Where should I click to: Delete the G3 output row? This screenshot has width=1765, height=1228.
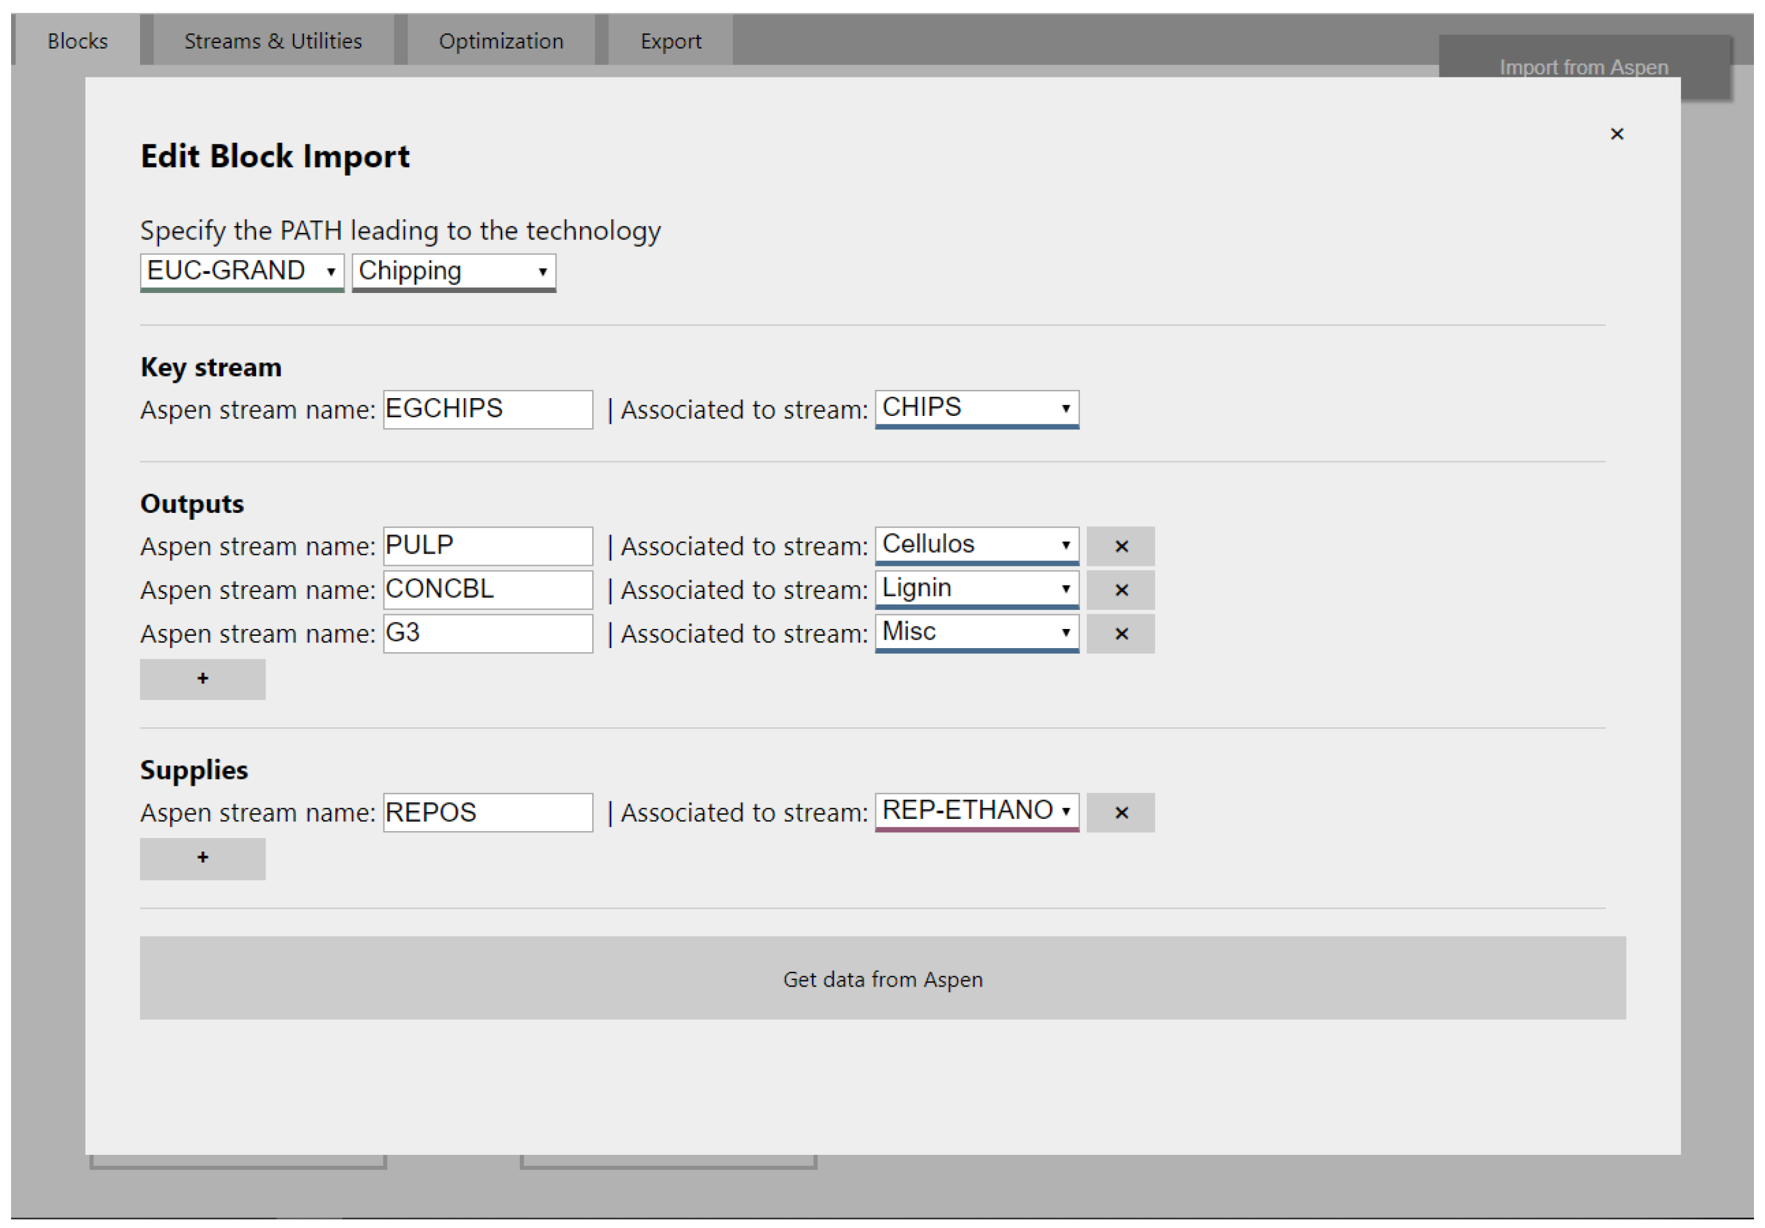tap(1120, 634)
